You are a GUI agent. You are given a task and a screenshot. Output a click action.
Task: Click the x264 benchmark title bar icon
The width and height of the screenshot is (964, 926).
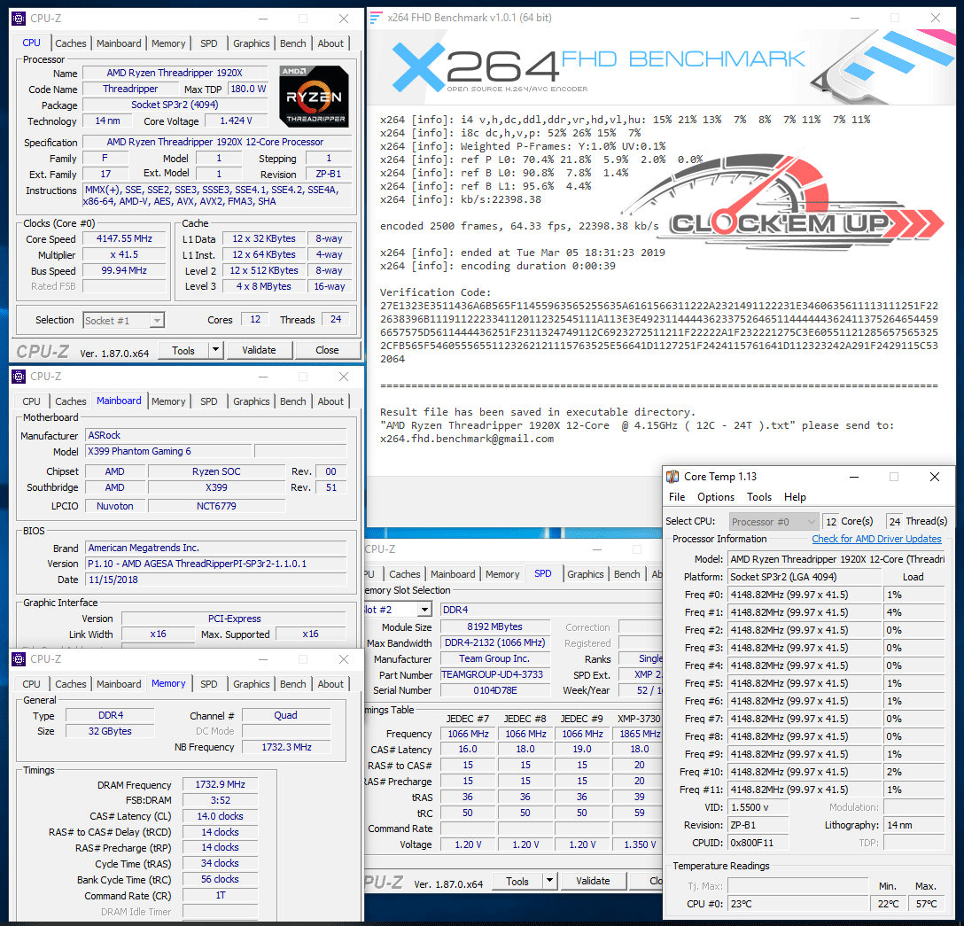377,18
